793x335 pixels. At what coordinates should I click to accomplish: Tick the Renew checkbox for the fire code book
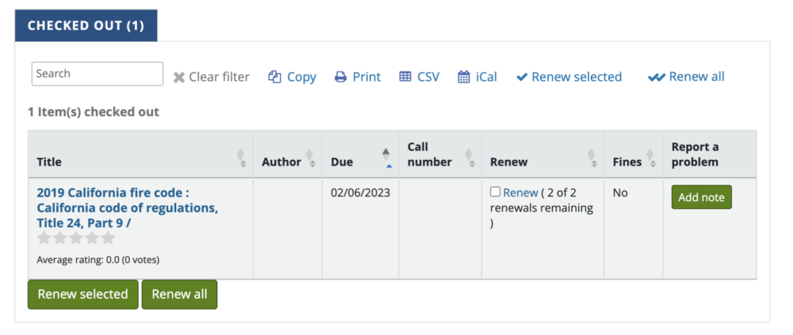pyautogui.click(x=495, y=192)
